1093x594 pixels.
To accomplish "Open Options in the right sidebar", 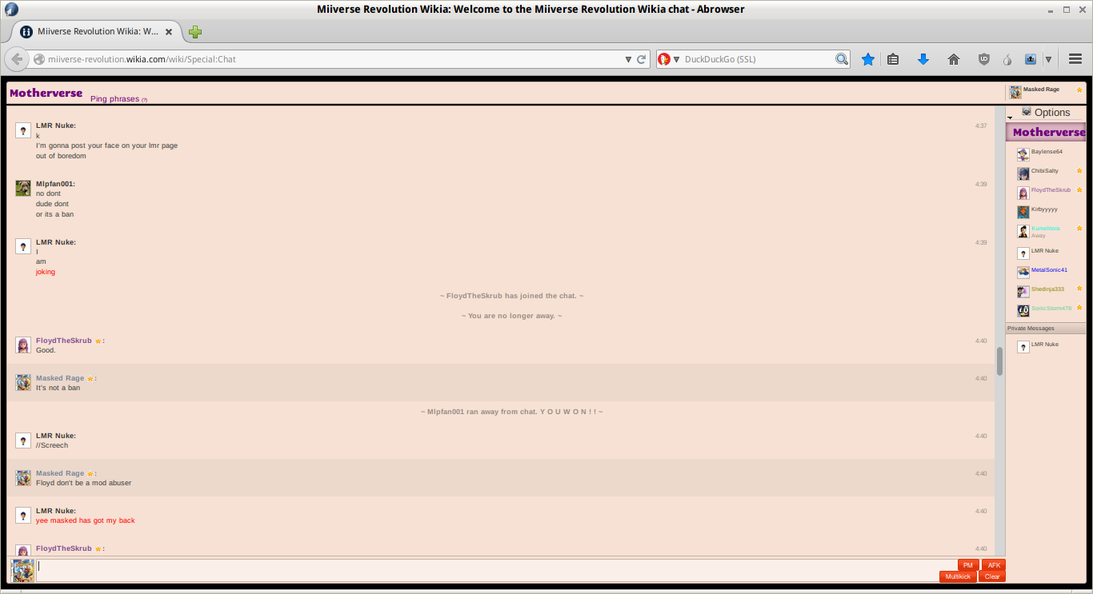I will pyautogui.click(x=1052, y=113).
